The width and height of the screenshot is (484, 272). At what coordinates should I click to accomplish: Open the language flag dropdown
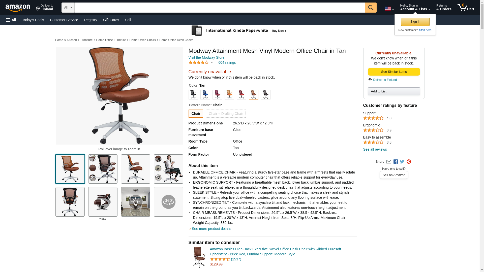pos(389,9)
